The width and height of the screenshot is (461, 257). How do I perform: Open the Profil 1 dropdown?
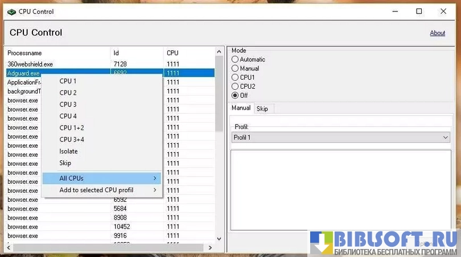(340, 138)
